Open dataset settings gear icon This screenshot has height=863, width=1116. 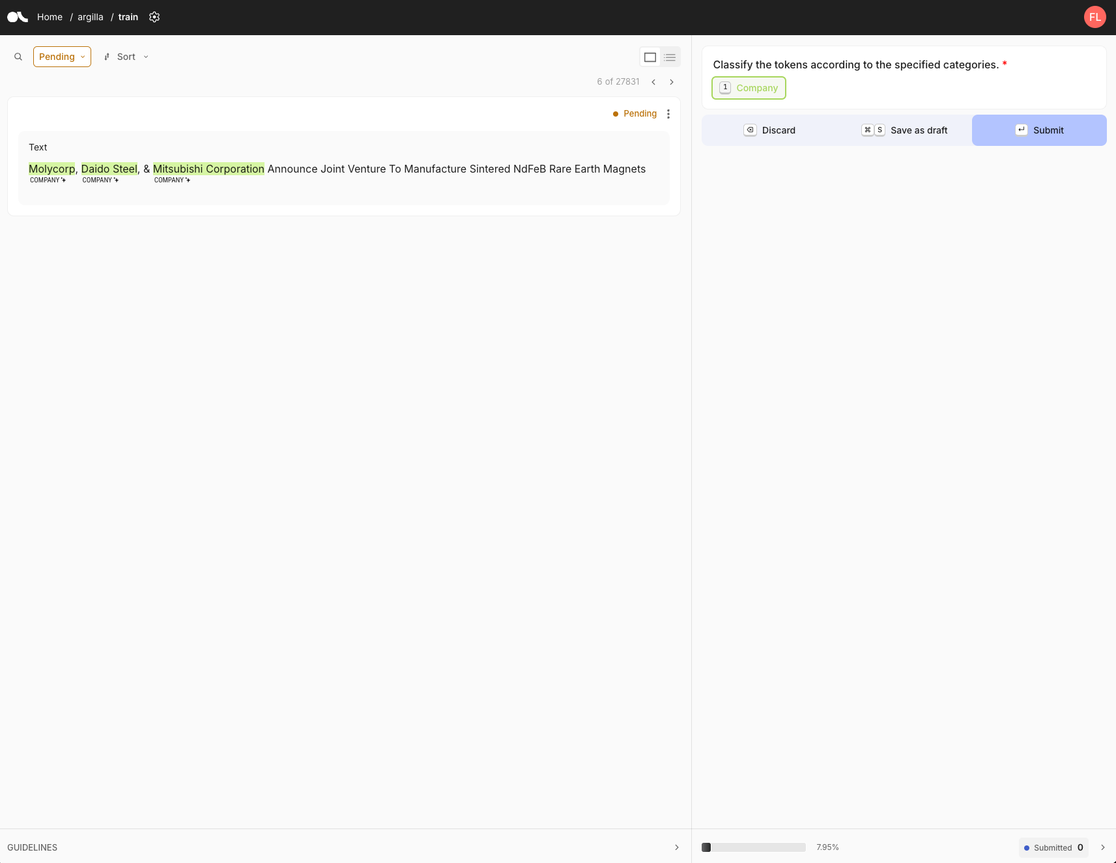pyautogui.click(x=154, y=17)
